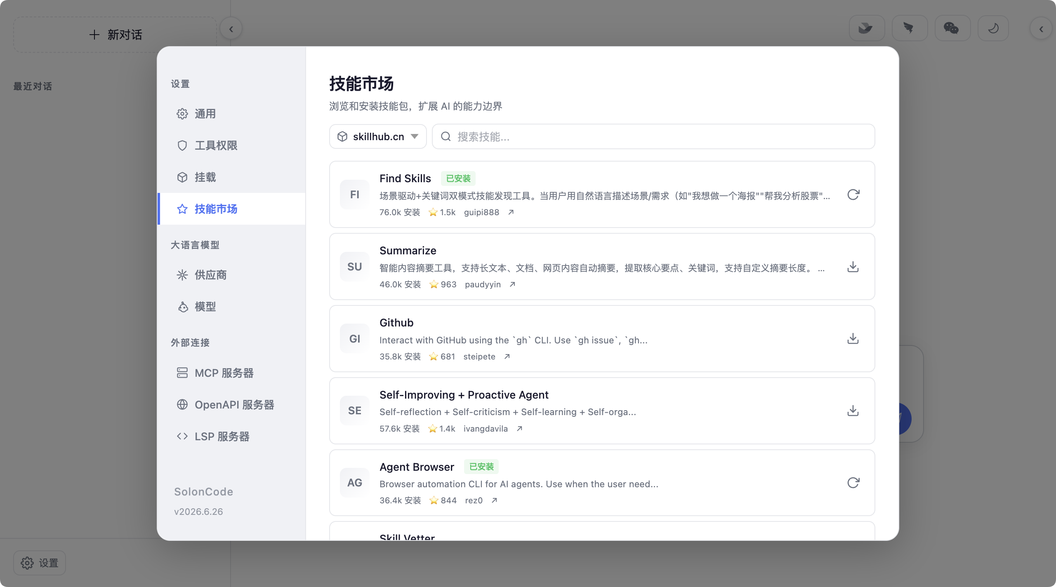Click the 设置 button at bottom left

click(40, 563)
